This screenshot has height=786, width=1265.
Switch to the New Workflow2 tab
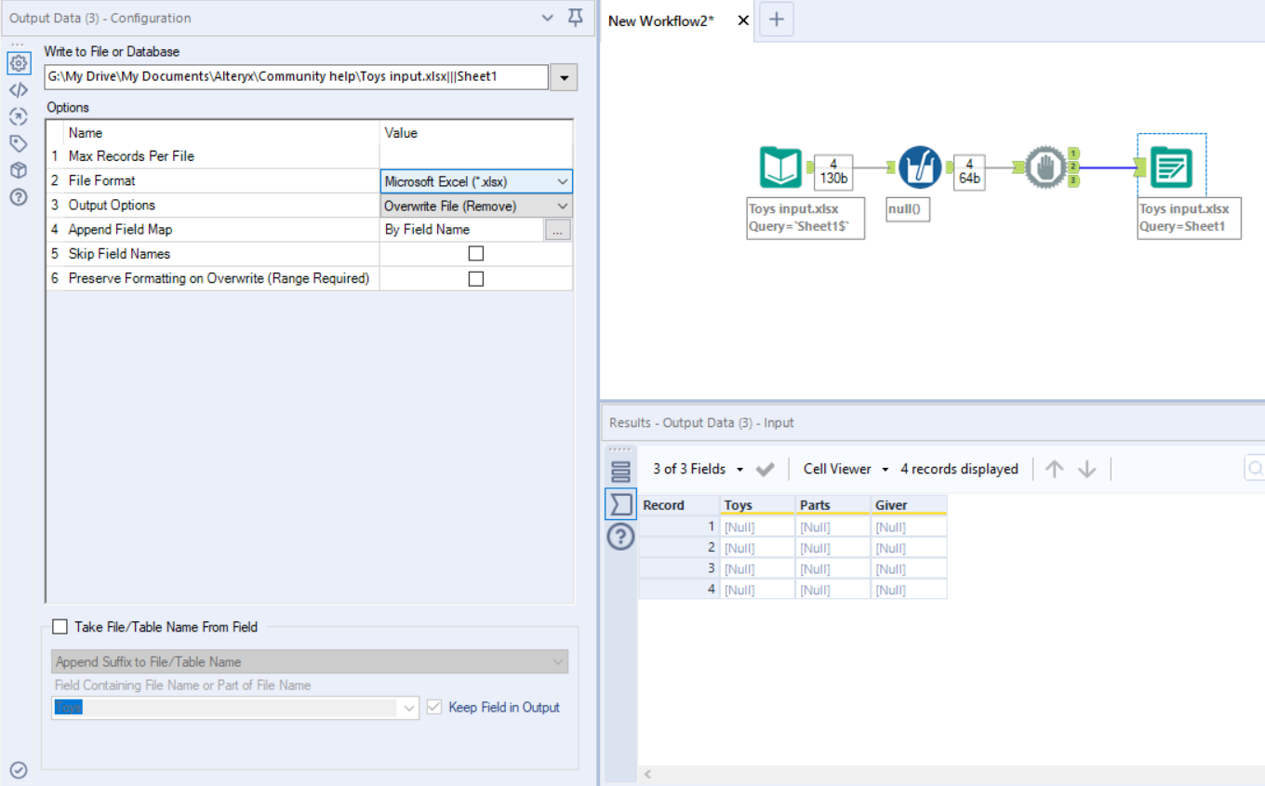tap(661, 20)
